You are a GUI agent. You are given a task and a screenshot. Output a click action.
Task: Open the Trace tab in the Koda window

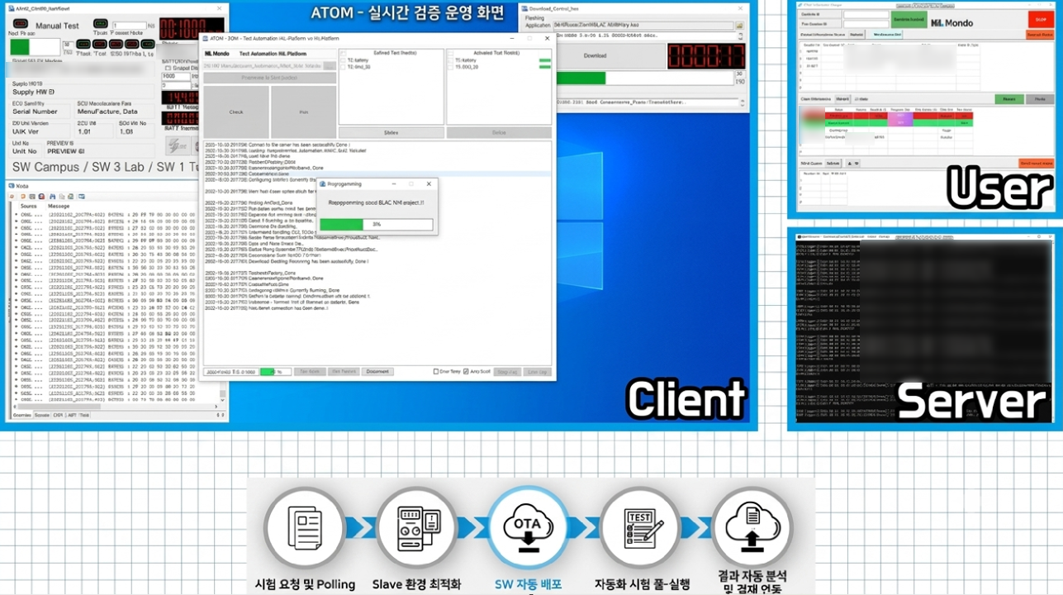pyautogui.click(x=83, y=416)
